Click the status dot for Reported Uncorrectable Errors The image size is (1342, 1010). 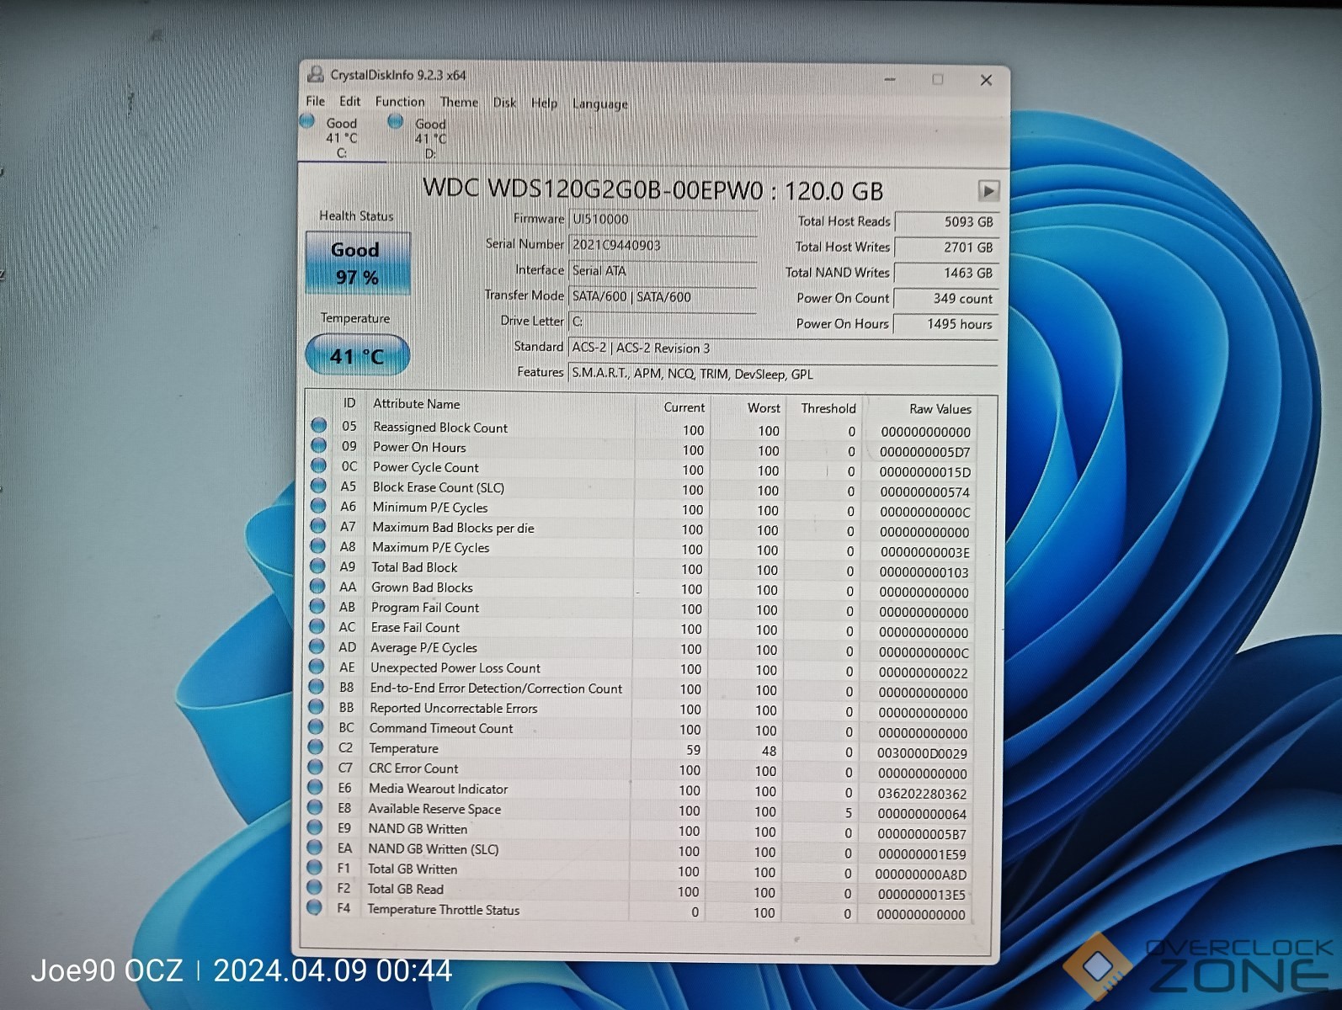click(317, 707)
